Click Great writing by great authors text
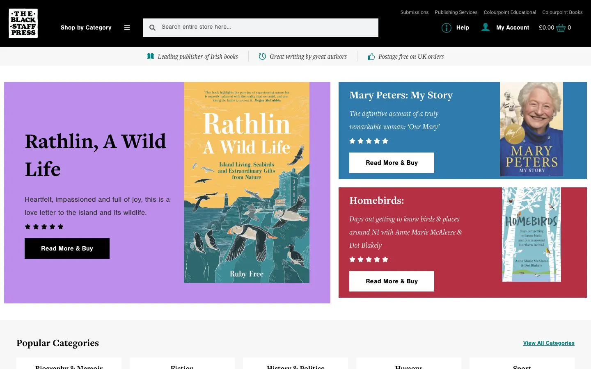The image size is (591, 369). point(308,57)
